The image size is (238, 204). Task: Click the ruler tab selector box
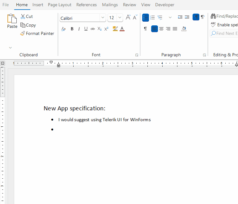tap(2, 63)
